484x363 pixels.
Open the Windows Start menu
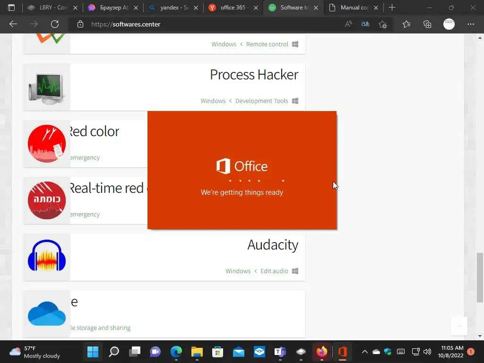tap(93, 352)
